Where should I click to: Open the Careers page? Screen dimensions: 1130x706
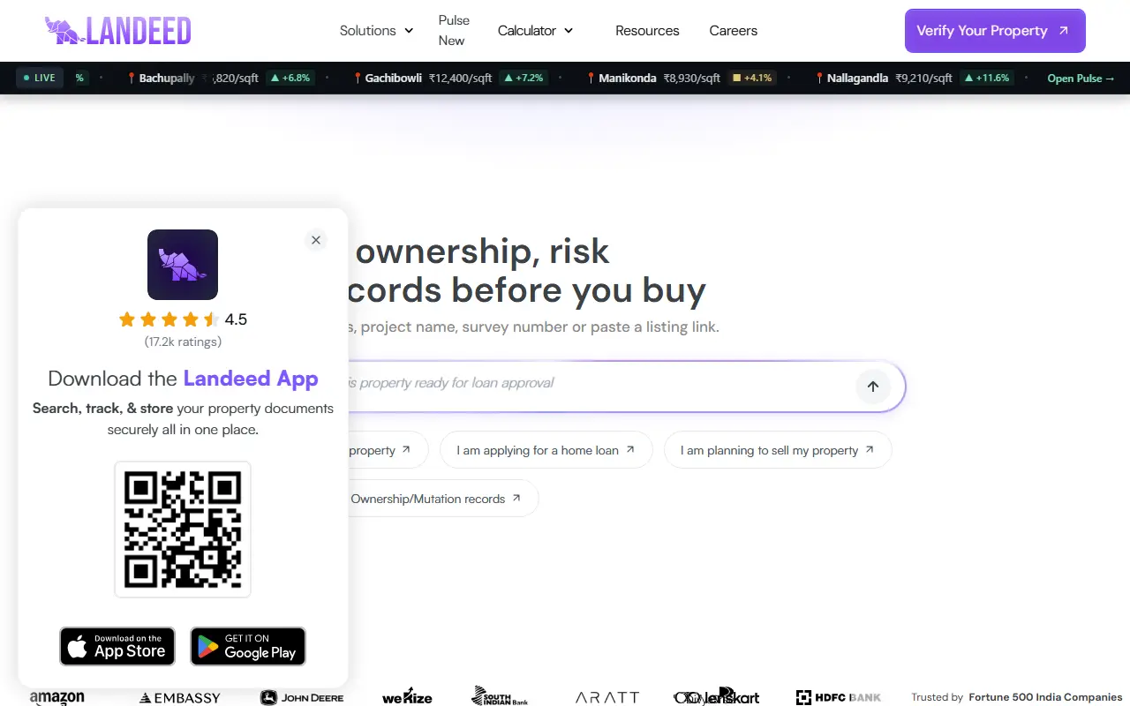click(734, 31)
